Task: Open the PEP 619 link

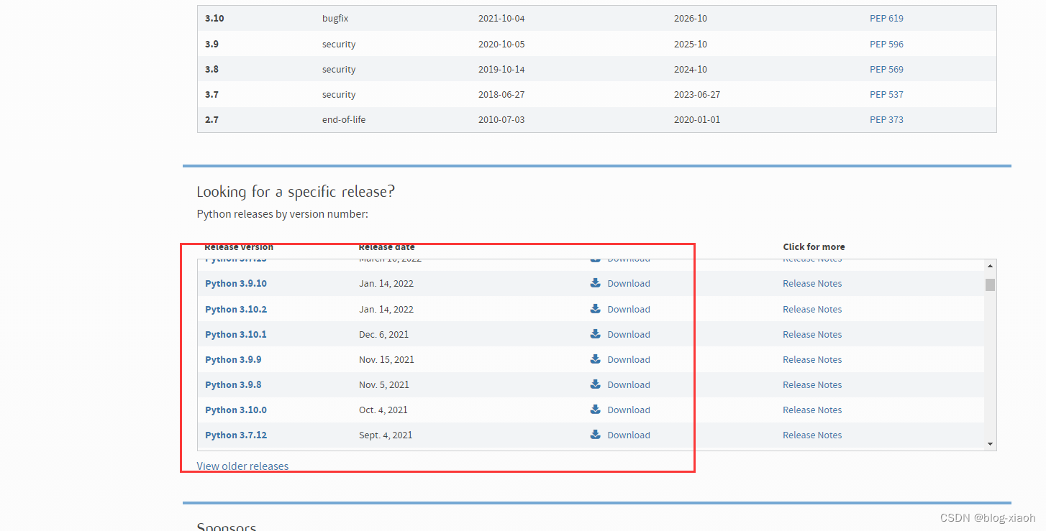Action: [886, 19]
